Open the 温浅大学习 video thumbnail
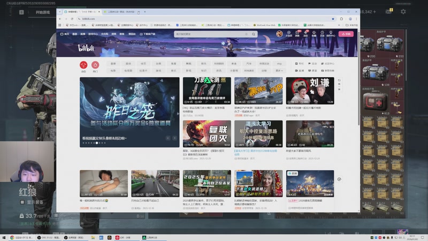Screen dimensions: 428x241 (x=258, y=134)
